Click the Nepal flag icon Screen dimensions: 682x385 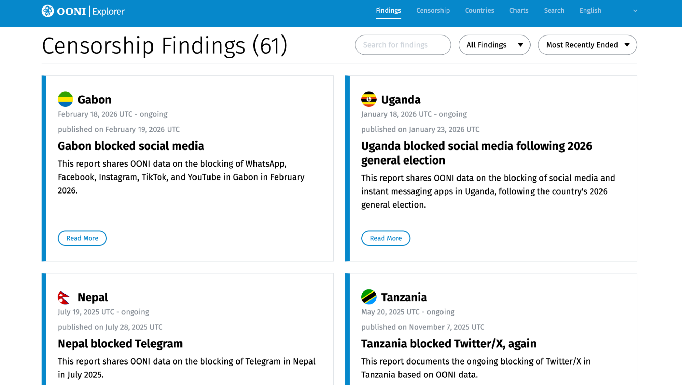click(64, 297)
